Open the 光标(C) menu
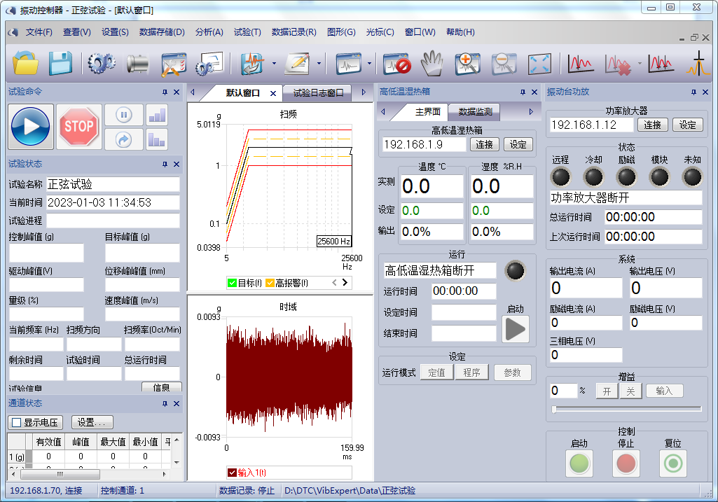 (x=380, y=32)
